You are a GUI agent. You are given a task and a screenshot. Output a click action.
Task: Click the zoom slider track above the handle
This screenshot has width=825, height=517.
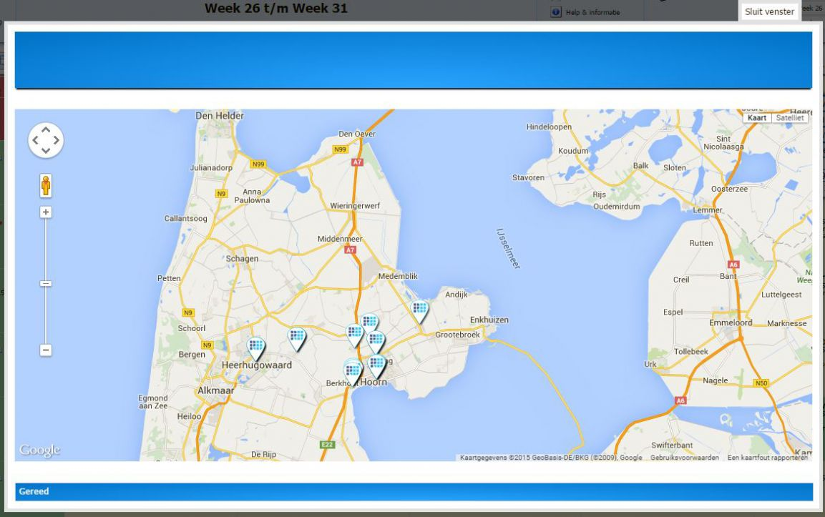(46, 248)
